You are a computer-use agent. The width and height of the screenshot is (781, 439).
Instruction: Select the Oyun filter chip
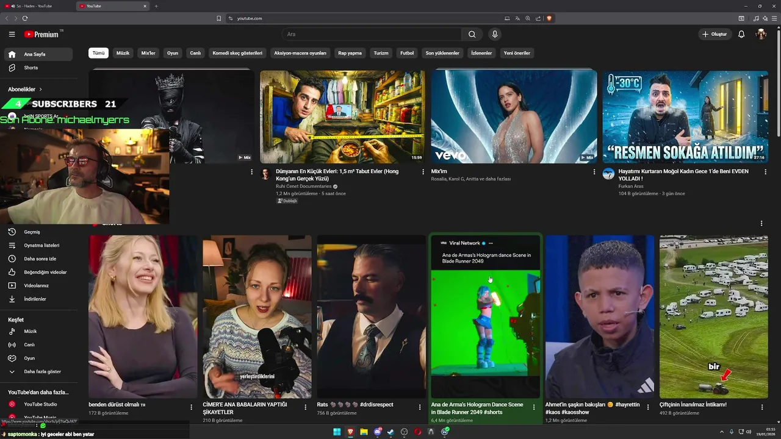click(173, 53)
